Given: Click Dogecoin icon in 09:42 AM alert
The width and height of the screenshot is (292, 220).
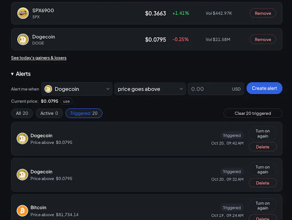Looking at the screenshot, I should pyautogui.click(x=22, y=139).
